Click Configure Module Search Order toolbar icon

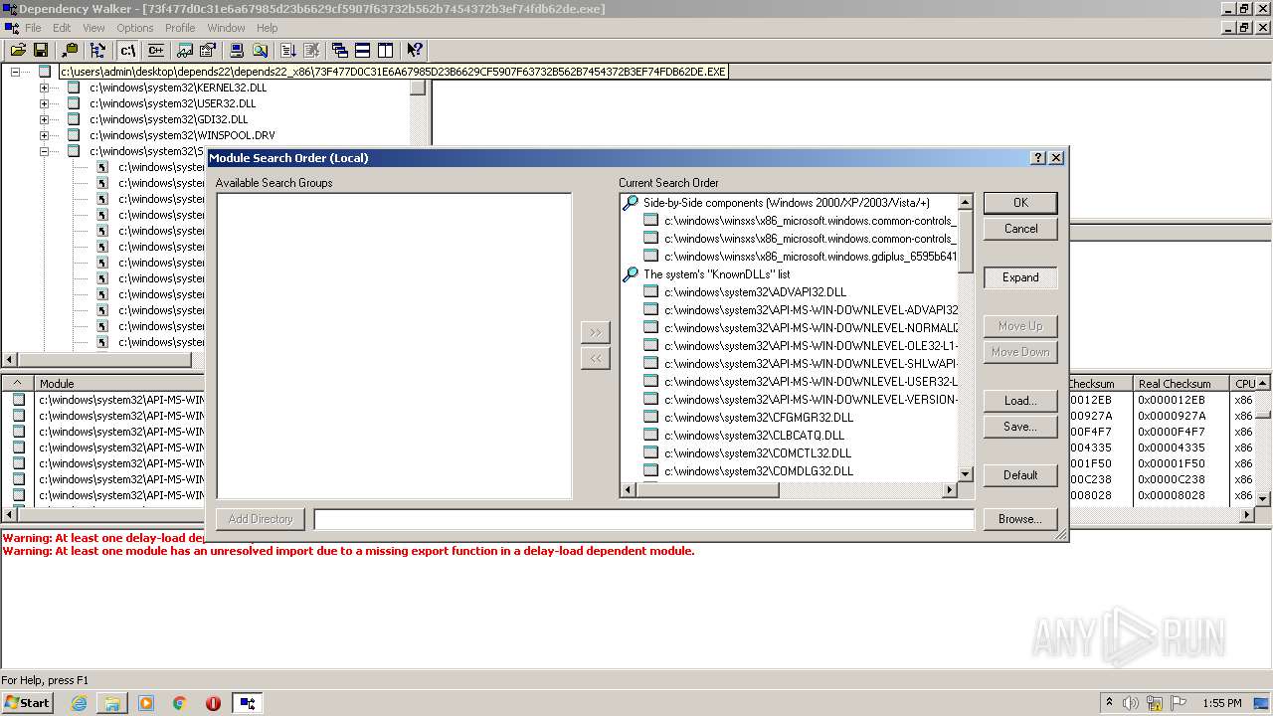(260, 50)
